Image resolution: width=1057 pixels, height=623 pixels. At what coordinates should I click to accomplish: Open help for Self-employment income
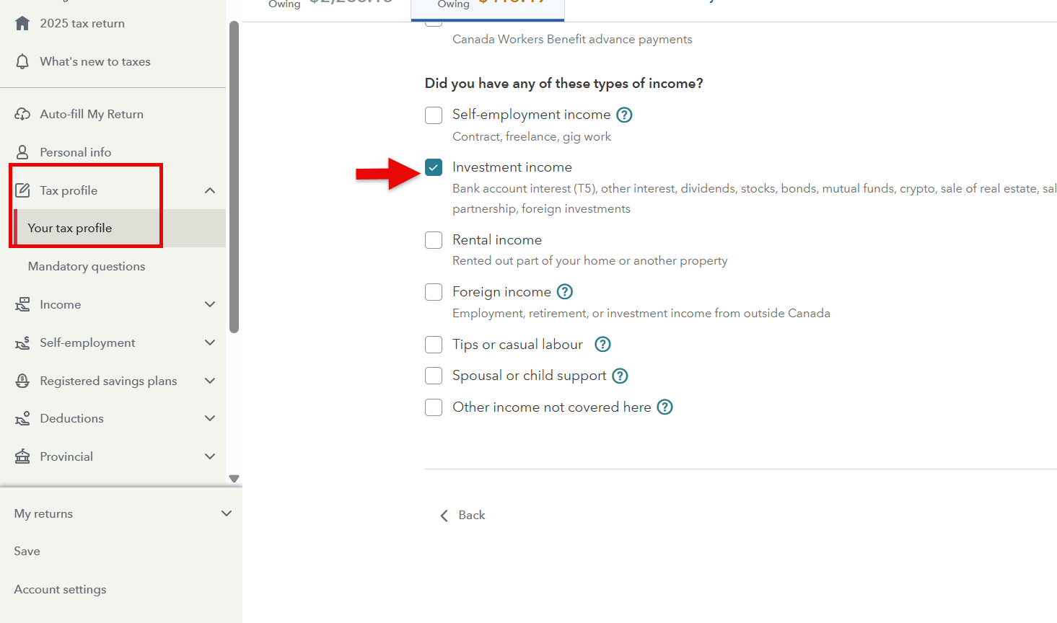[625, 115]
